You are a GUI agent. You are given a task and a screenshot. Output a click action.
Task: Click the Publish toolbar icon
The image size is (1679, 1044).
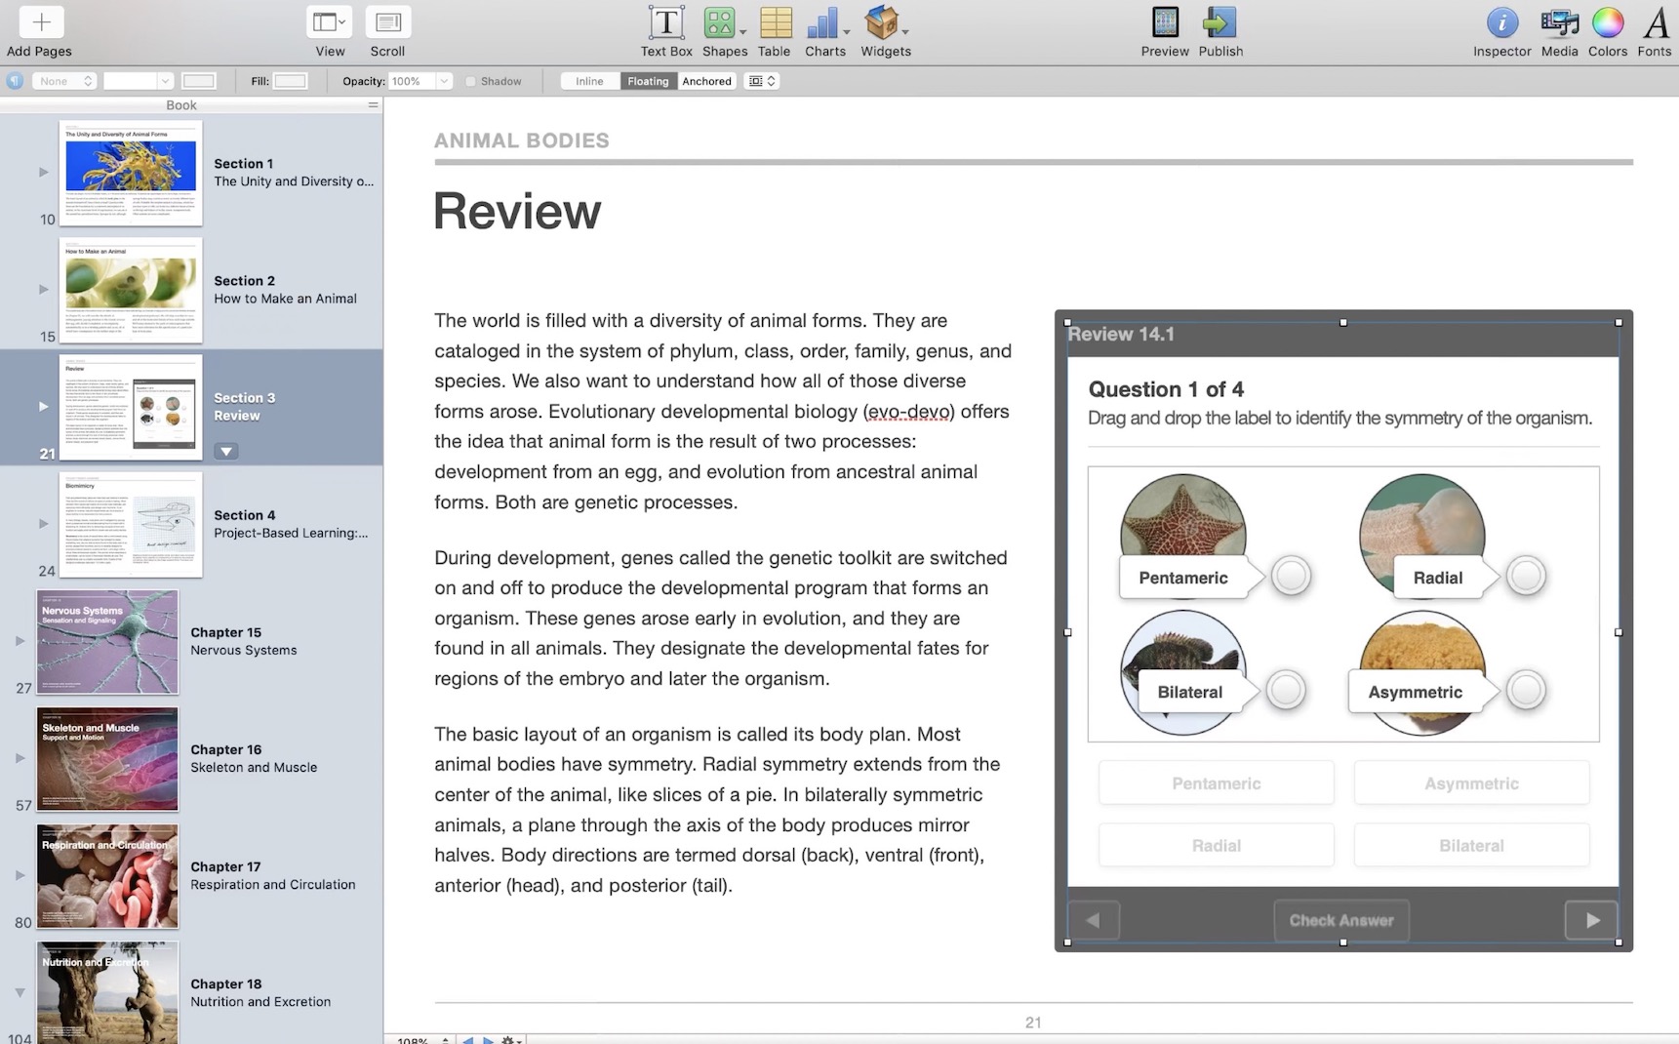(1219, 22)
